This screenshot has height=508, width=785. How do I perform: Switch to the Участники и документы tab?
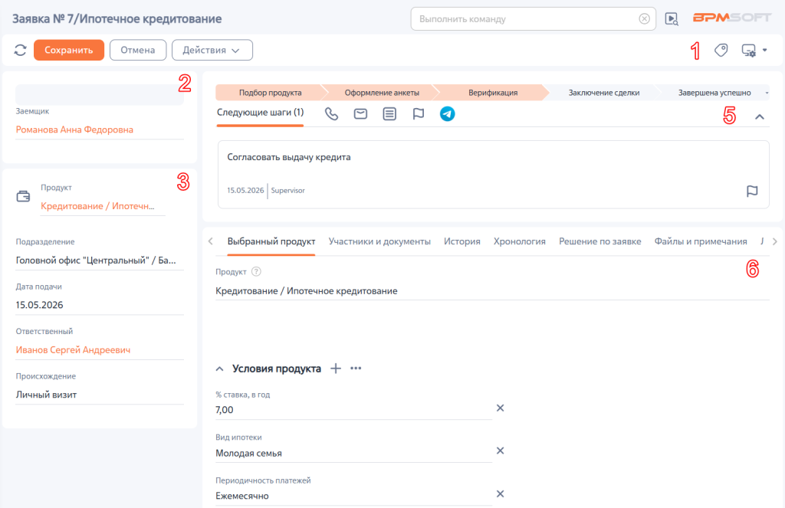pos(379,241)
